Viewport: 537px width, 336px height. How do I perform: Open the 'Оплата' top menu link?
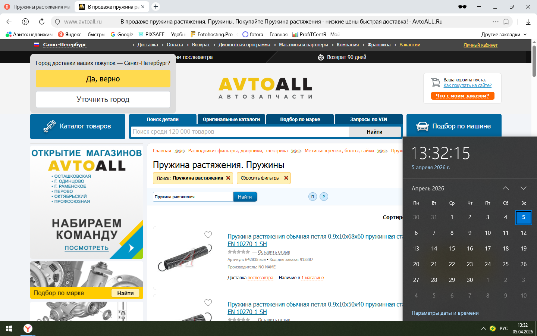pyautogui.click(x=175, y=45)
